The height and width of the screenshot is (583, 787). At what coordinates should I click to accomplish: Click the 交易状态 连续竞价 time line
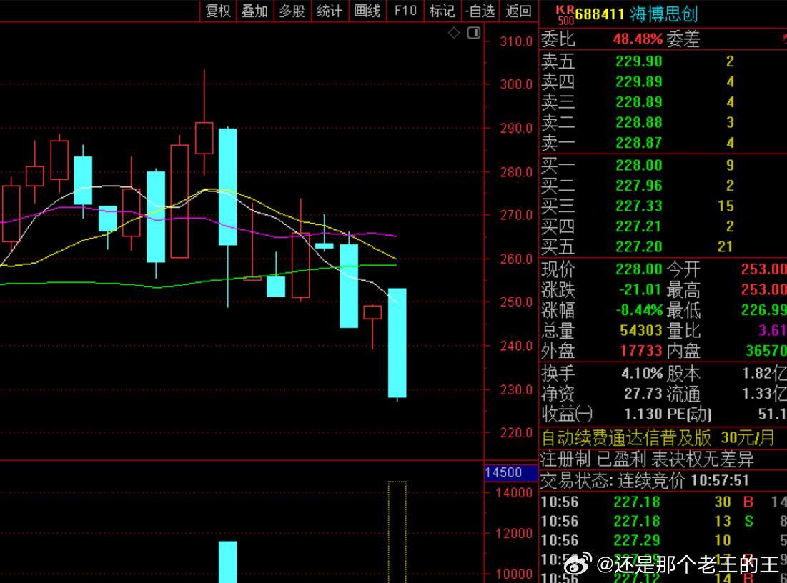click(645, 480)
